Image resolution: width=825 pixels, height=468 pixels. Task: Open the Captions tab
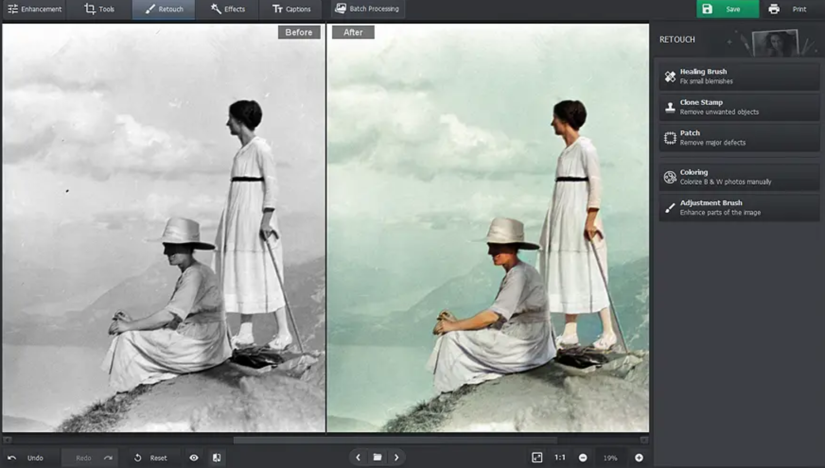pos(291,9)
